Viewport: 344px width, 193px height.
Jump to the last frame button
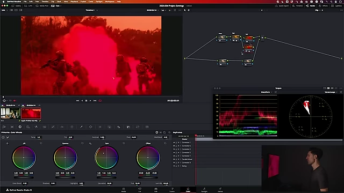pyautogui.click(x=95, y=101)
